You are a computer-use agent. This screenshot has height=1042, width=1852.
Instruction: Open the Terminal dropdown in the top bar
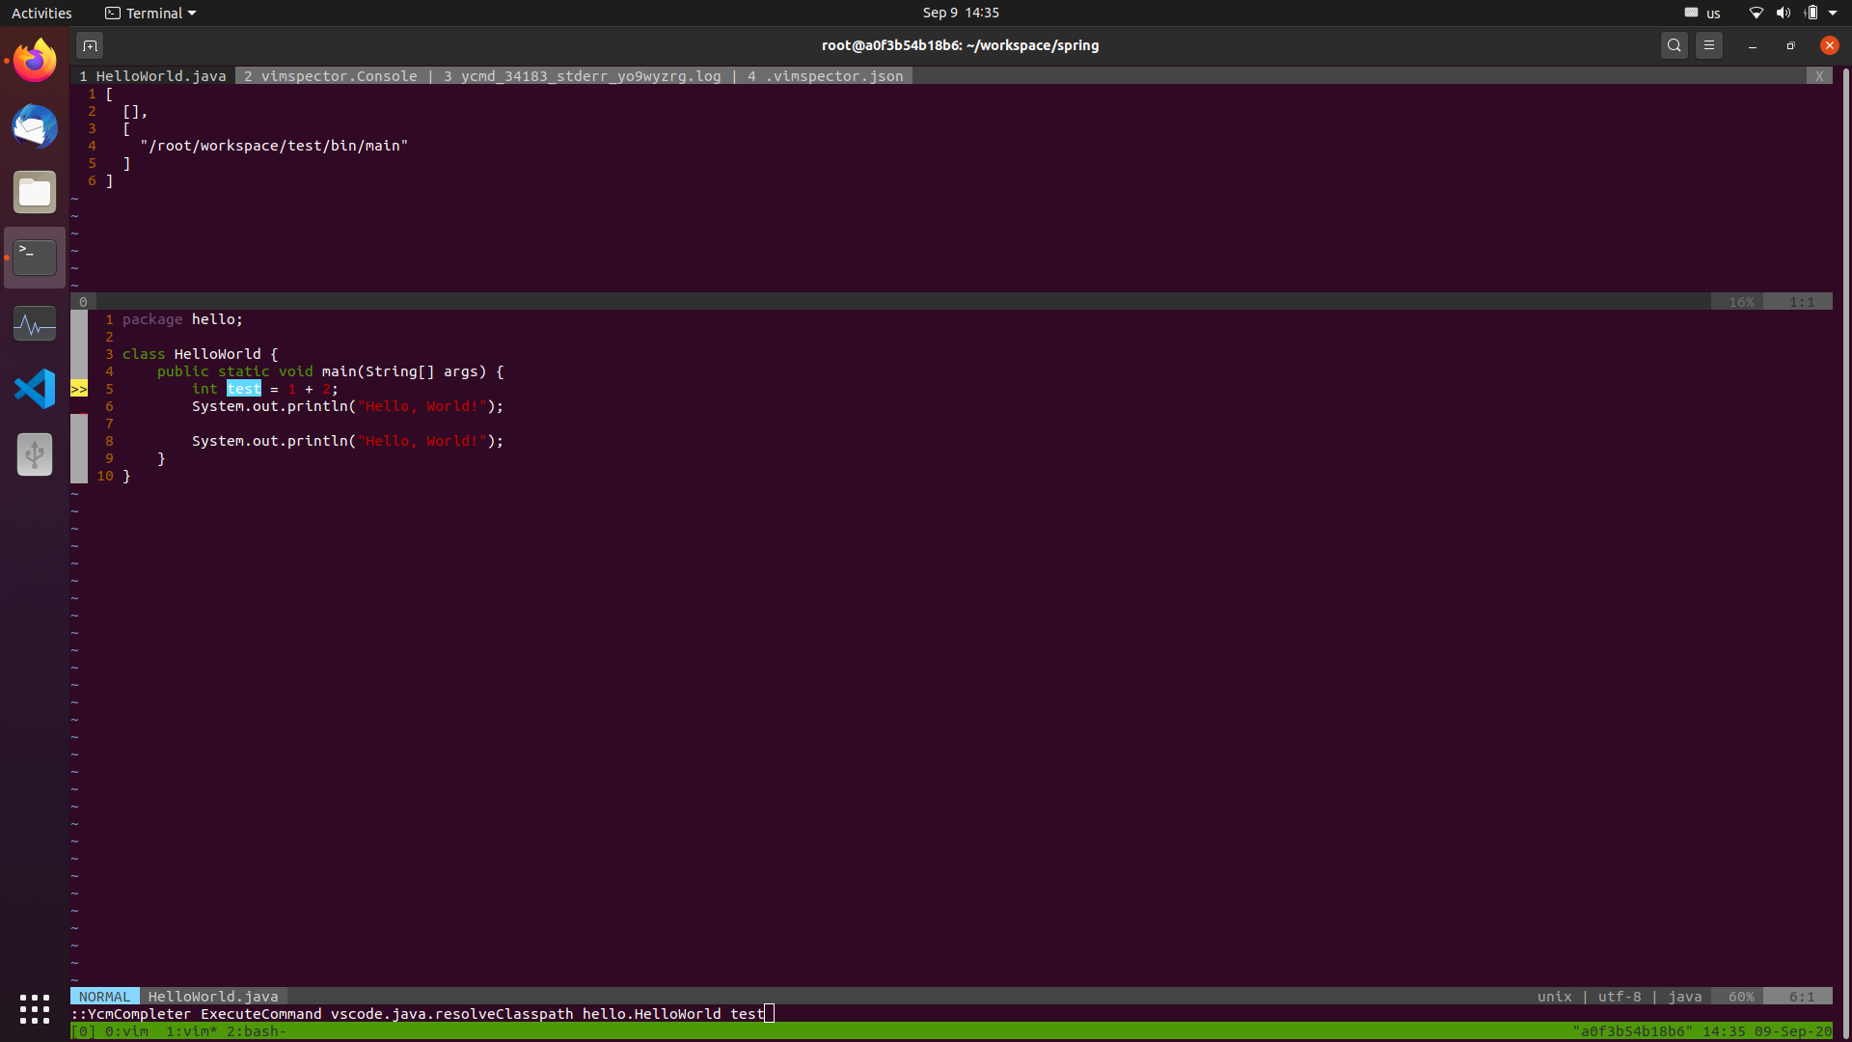[x=150, y=13]
